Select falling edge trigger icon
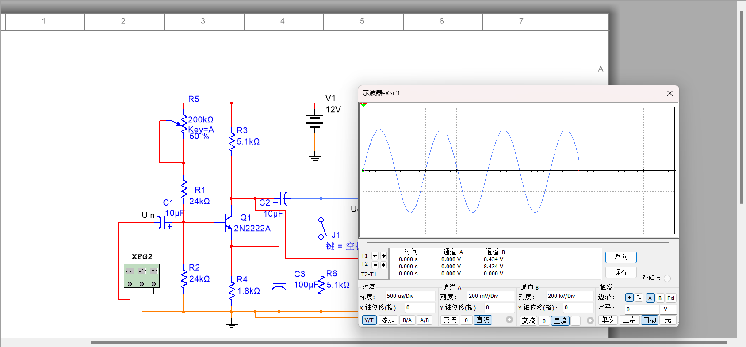746x347 pixels. [639, 298]
